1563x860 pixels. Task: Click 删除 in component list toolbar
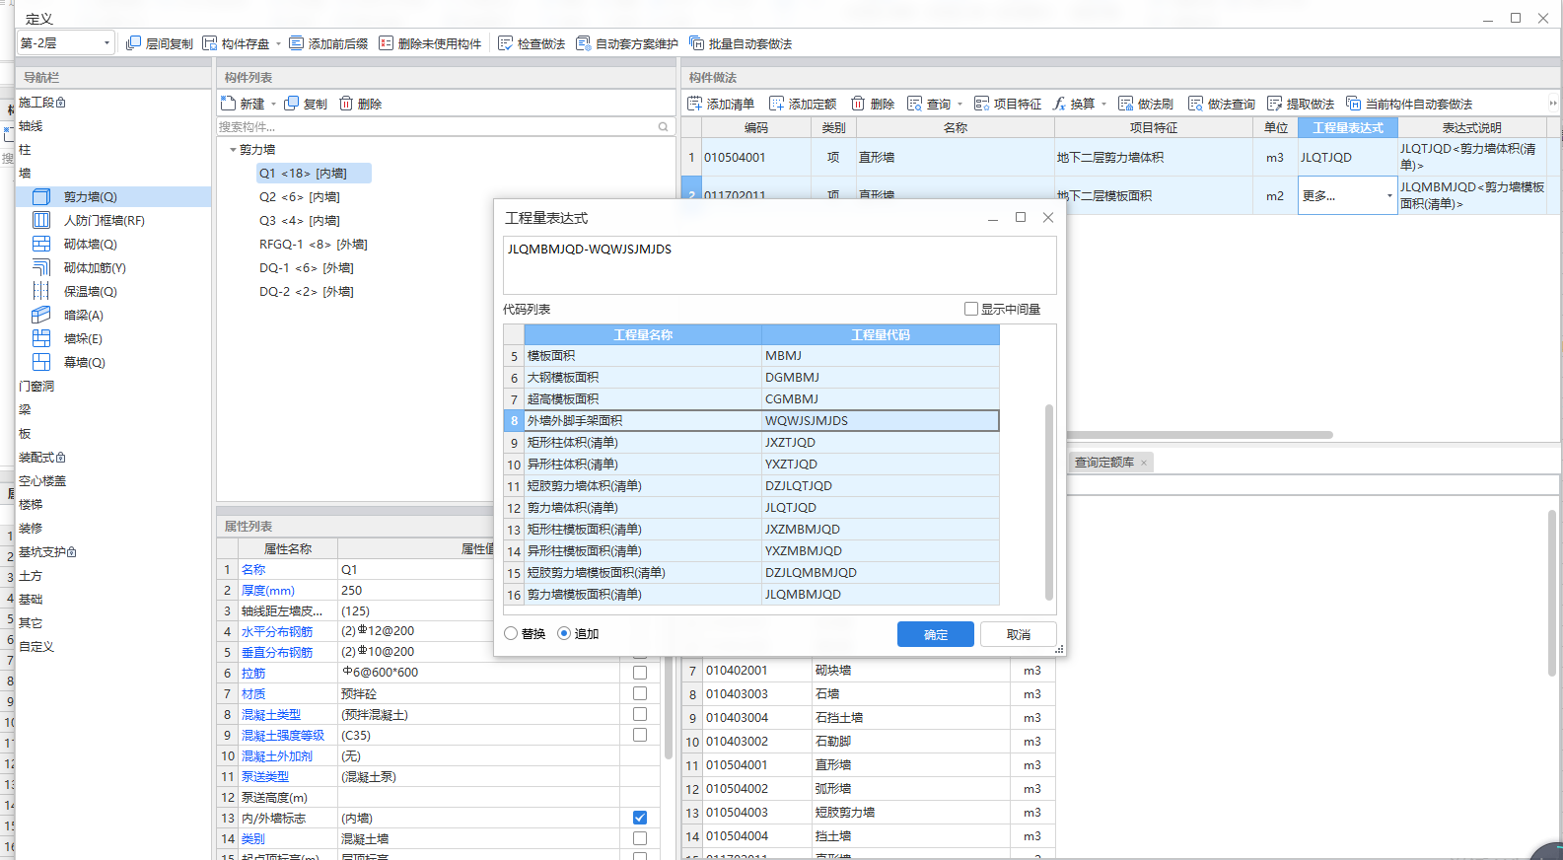pos(361,104)
